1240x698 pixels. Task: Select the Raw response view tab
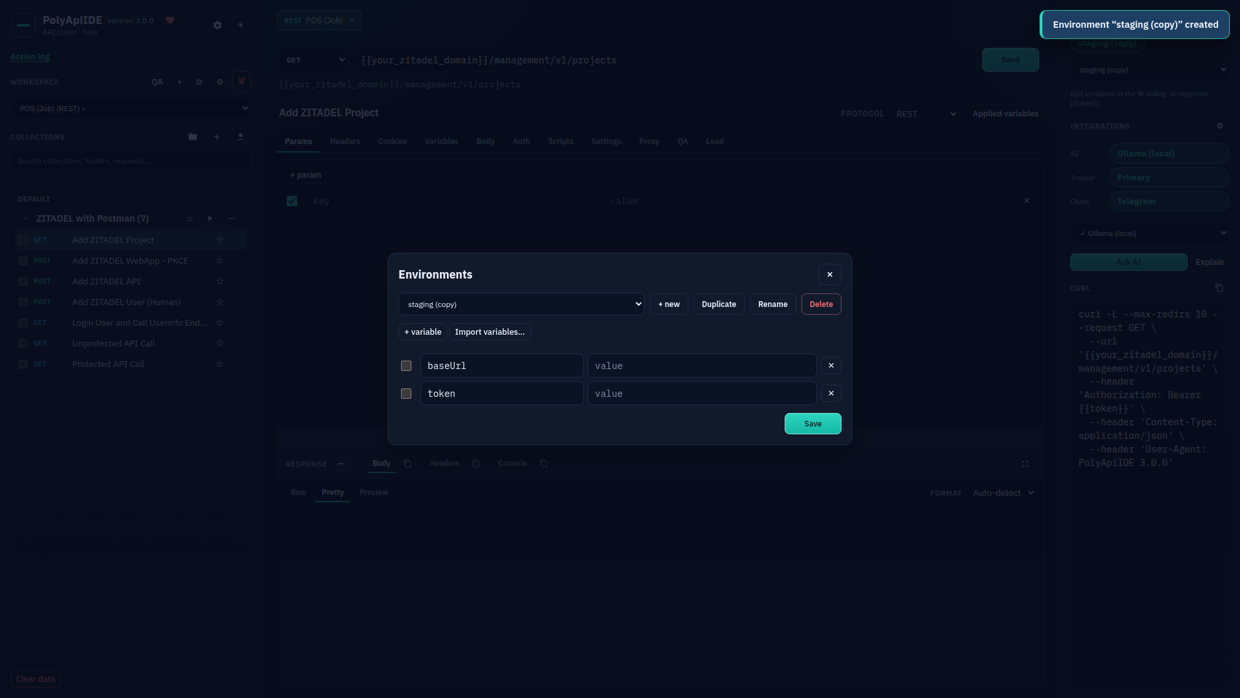(x=298, y=492)
